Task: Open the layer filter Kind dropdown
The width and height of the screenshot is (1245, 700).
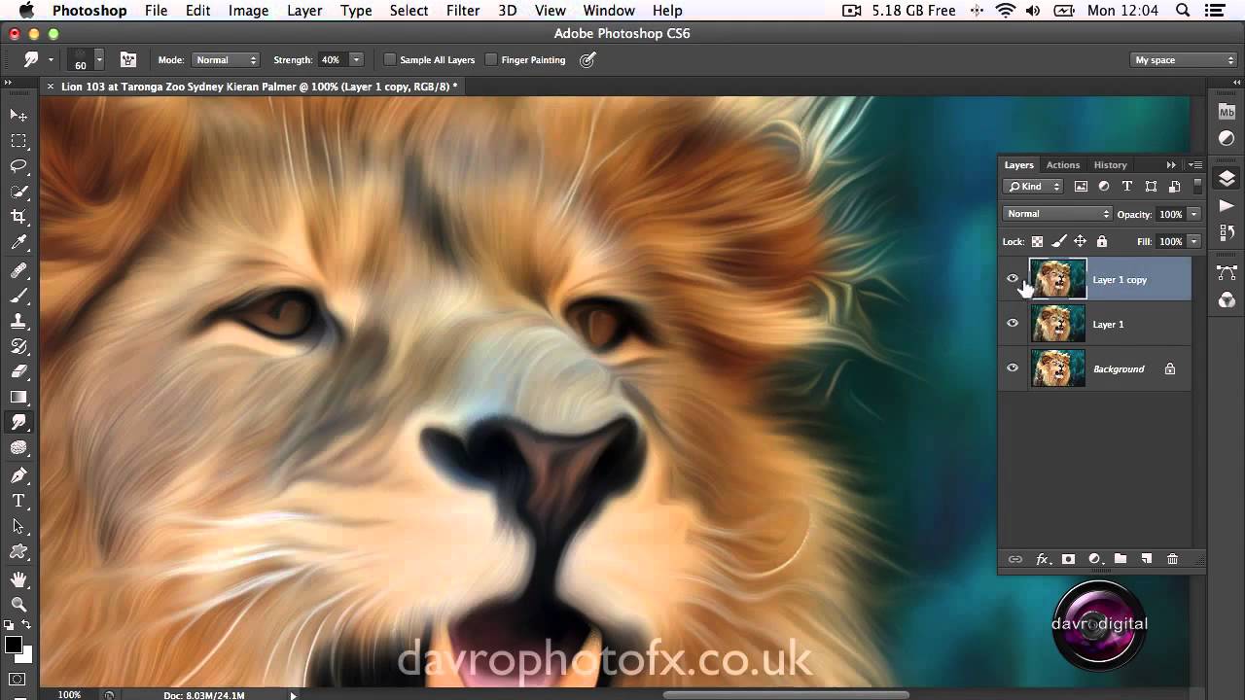Action: 1034,187
